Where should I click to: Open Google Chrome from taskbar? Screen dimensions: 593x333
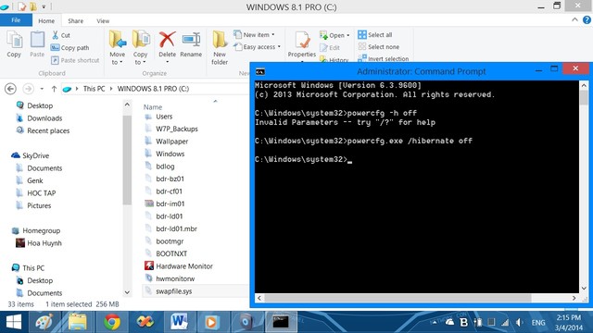(x=112, y=322)
